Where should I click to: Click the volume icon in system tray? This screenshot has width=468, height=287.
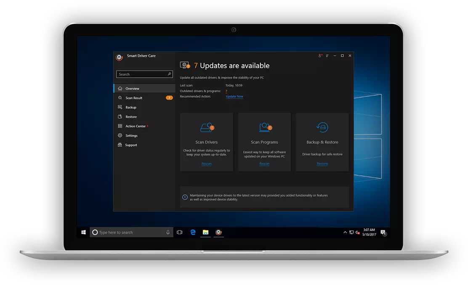point(358,232)
